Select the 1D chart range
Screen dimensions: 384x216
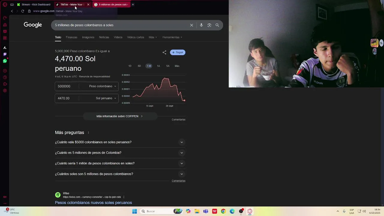pyautogui.click(x=130, y=66)
